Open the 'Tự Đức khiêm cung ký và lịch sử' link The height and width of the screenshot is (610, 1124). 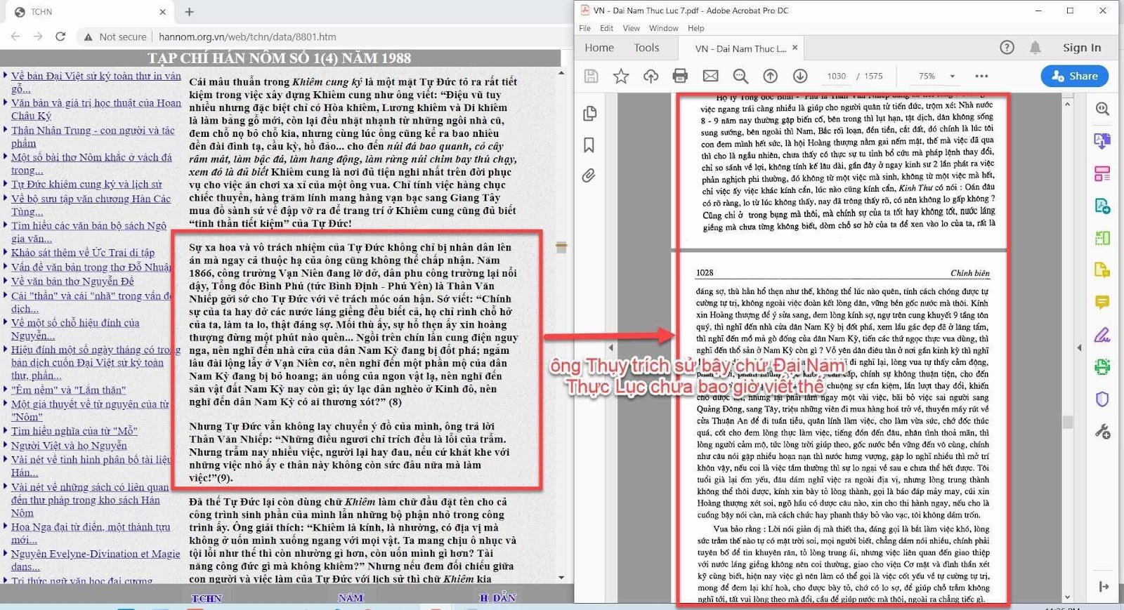pyautogui.click(x=86, y=185)
